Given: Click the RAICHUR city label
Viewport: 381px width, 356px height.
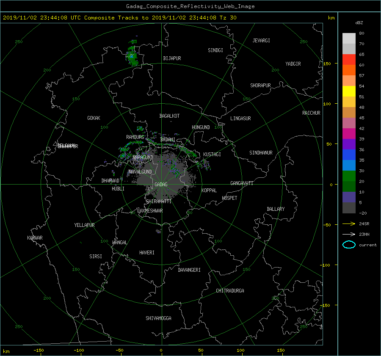Looking at the screenshot, I should pos(311,113).
